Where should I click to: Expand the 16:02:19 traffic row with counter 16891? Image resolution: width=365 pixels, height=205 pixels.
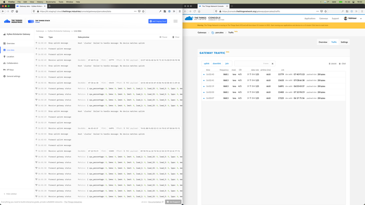pos(273,86)
